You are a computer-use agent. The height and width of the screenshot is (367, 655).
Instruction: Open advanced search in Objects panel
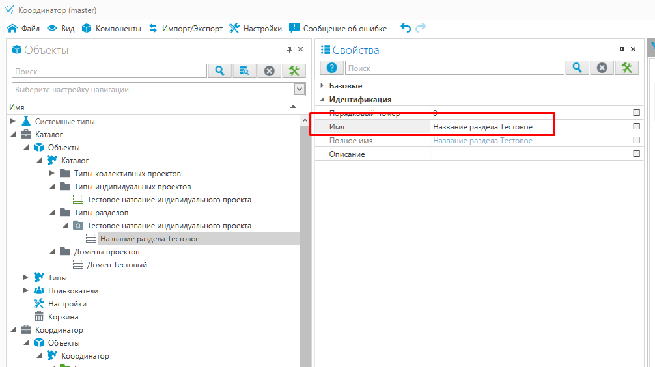click(x=245, y=71)
